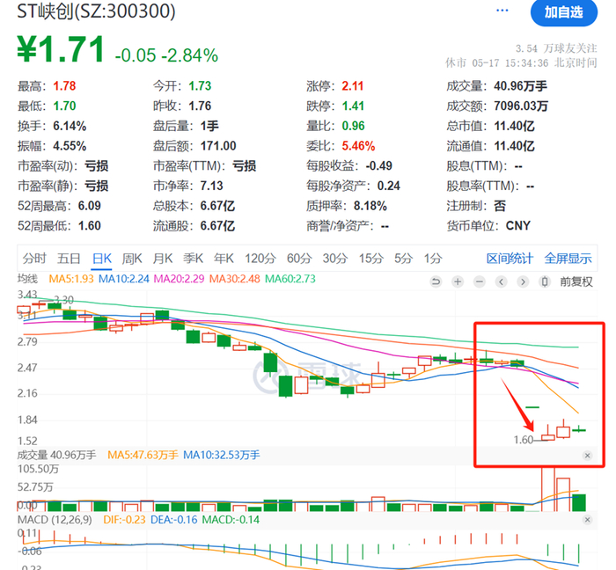The image size is (616, 570).
Task: Click the 换手 6.14% value
Action: pyautogui.click(x=70, y=126)
